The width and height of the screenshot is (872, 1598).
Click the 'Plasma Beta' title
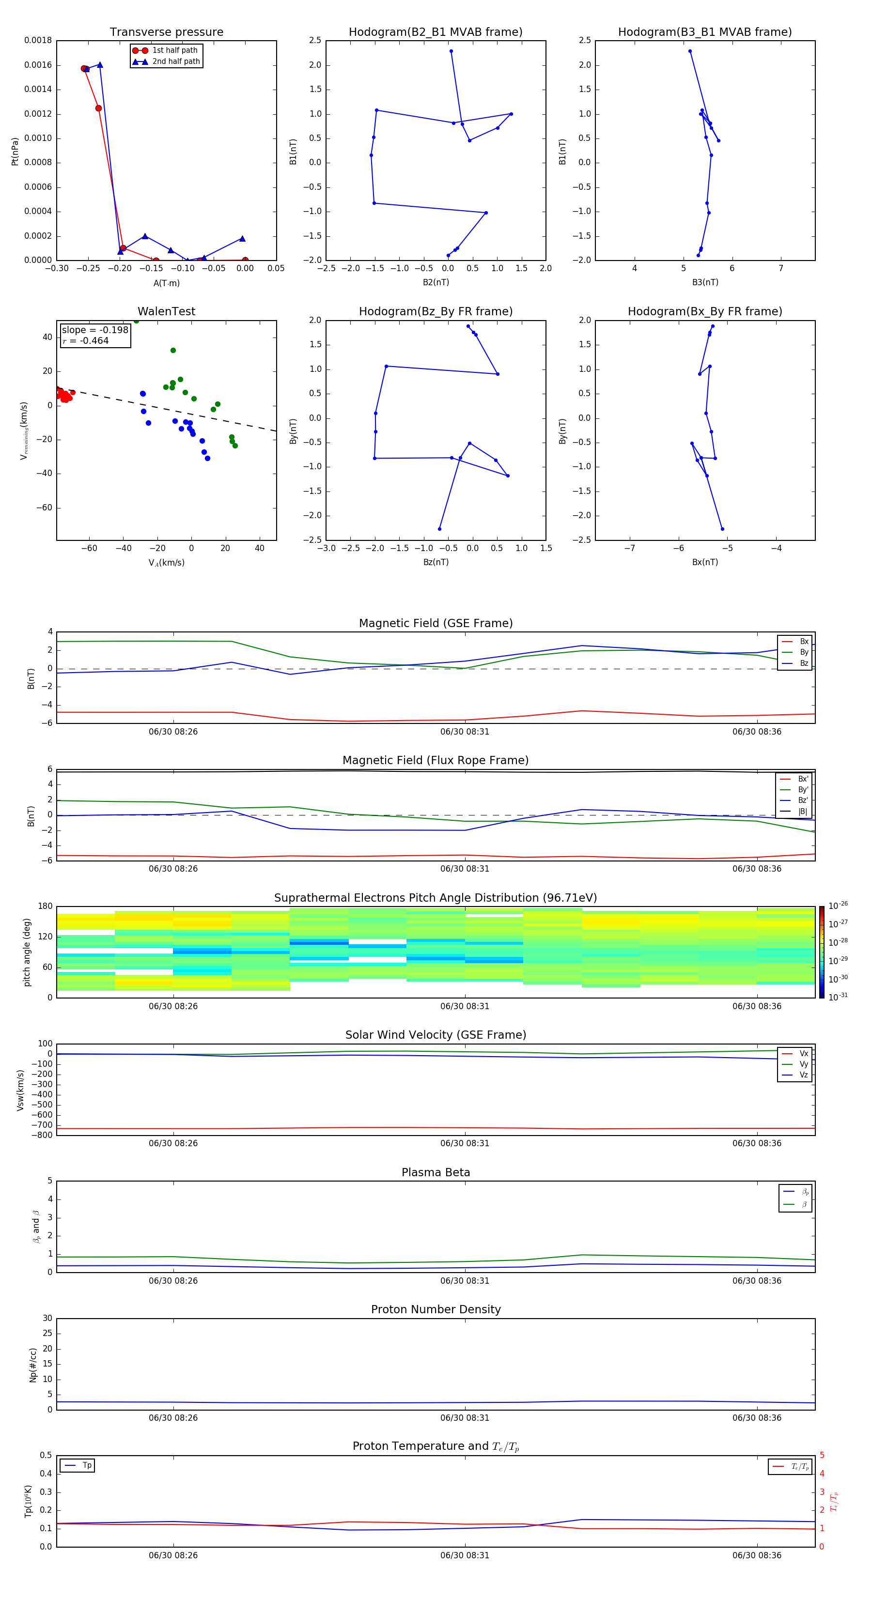click(x=436, y=1172)
